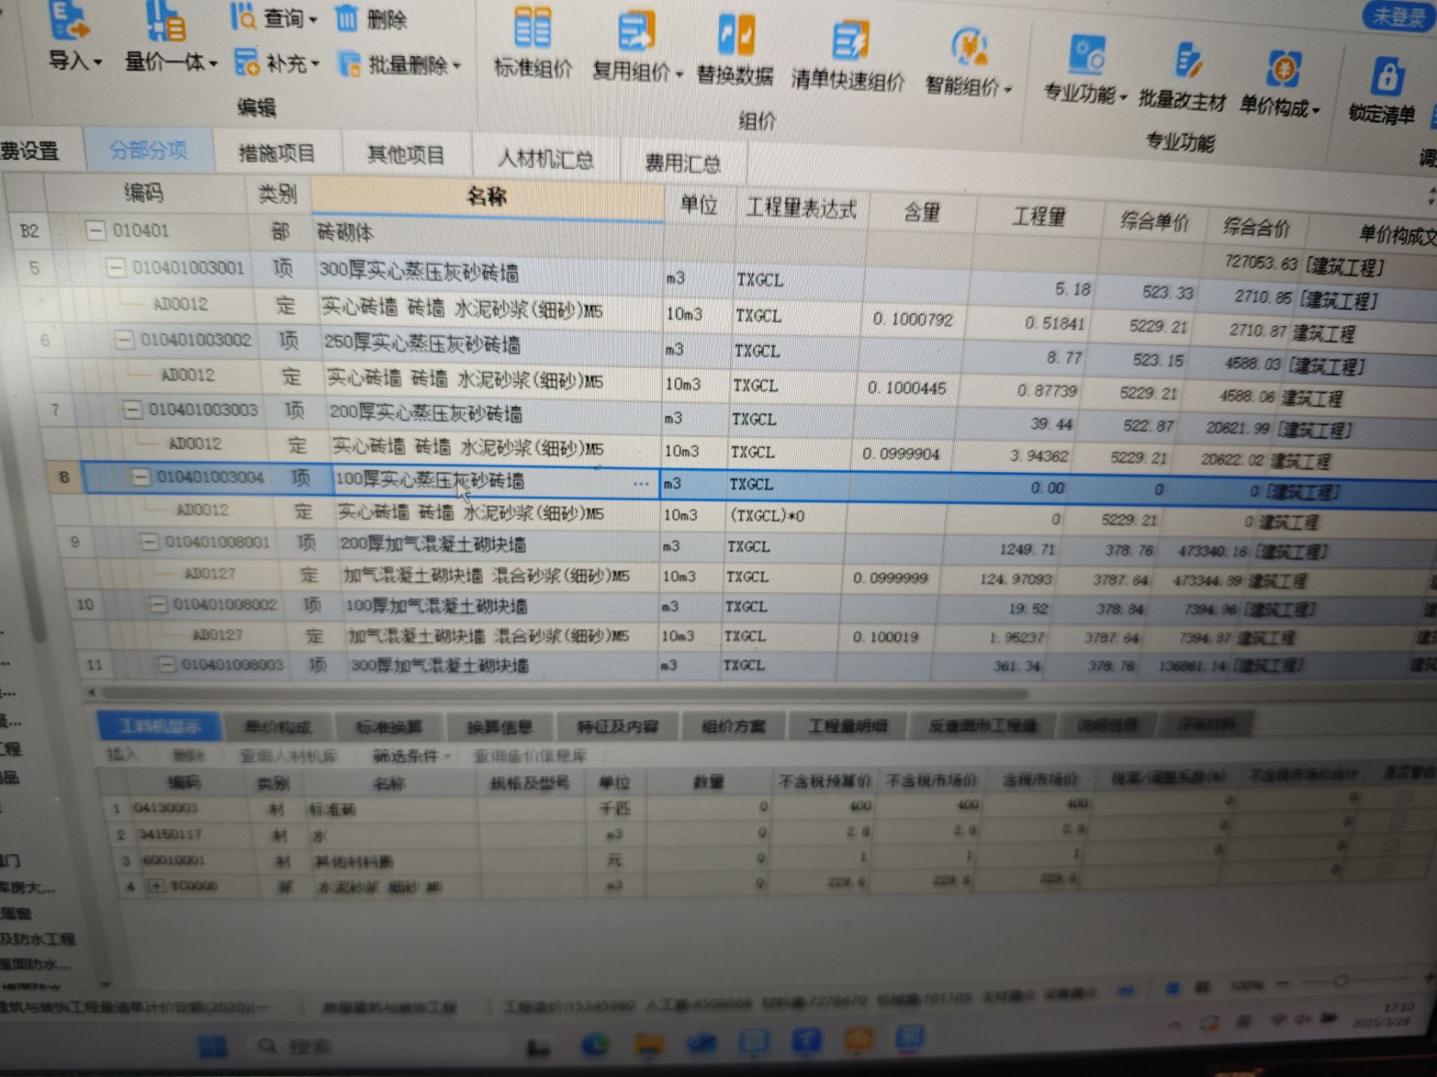1437x1077 pixels.
Task: Switch to the 措施项目 tab
Action: [277, 153]
